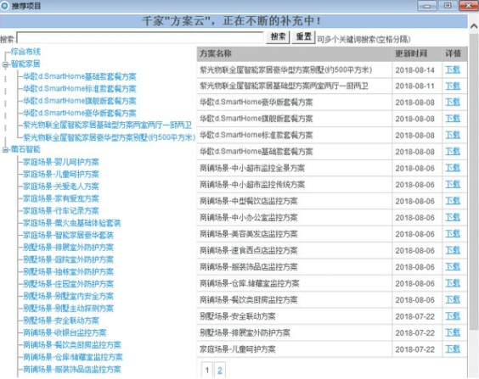The width and height of the screenshot is (479, 379).
Task: Select the 综合布线 tree item
Action: point(25,52)
